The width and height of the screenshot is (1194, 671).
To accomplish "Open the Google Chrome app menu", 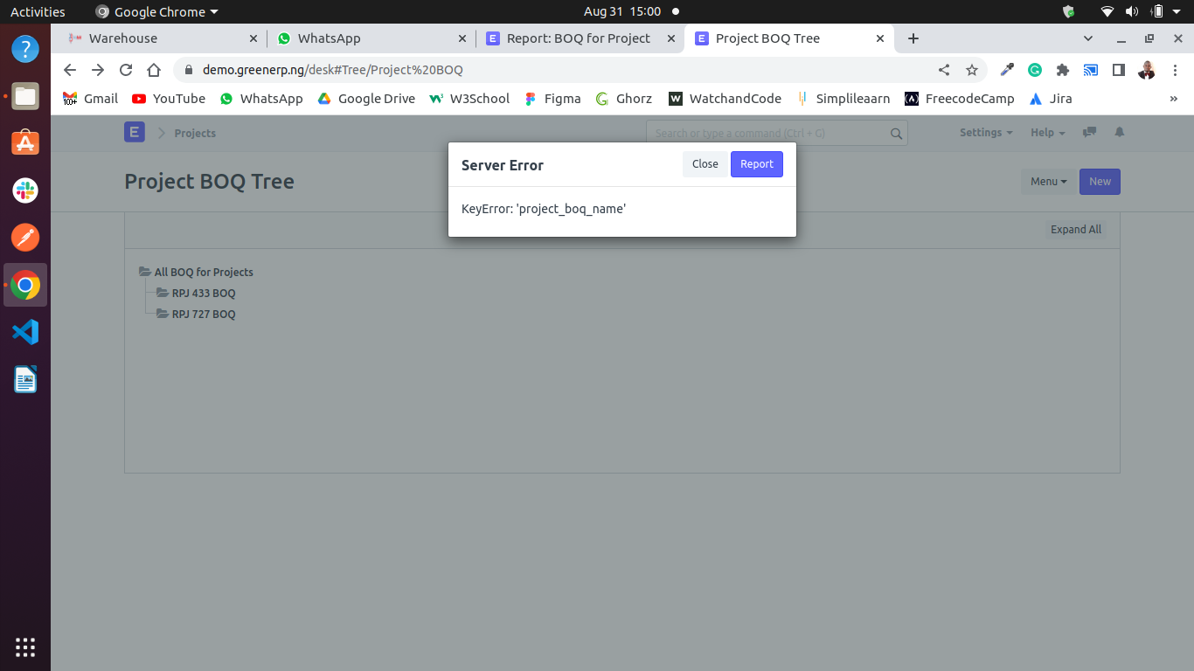I will click(157, 11).
